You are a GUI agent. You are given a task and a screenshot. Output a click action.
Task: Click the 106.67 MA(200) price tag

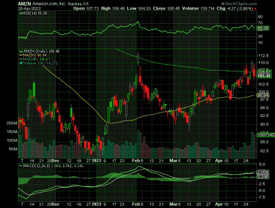[264, 72]
